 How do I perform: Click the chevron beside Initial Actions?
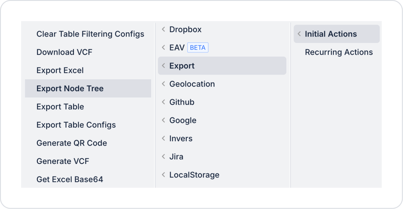(299, 34)
